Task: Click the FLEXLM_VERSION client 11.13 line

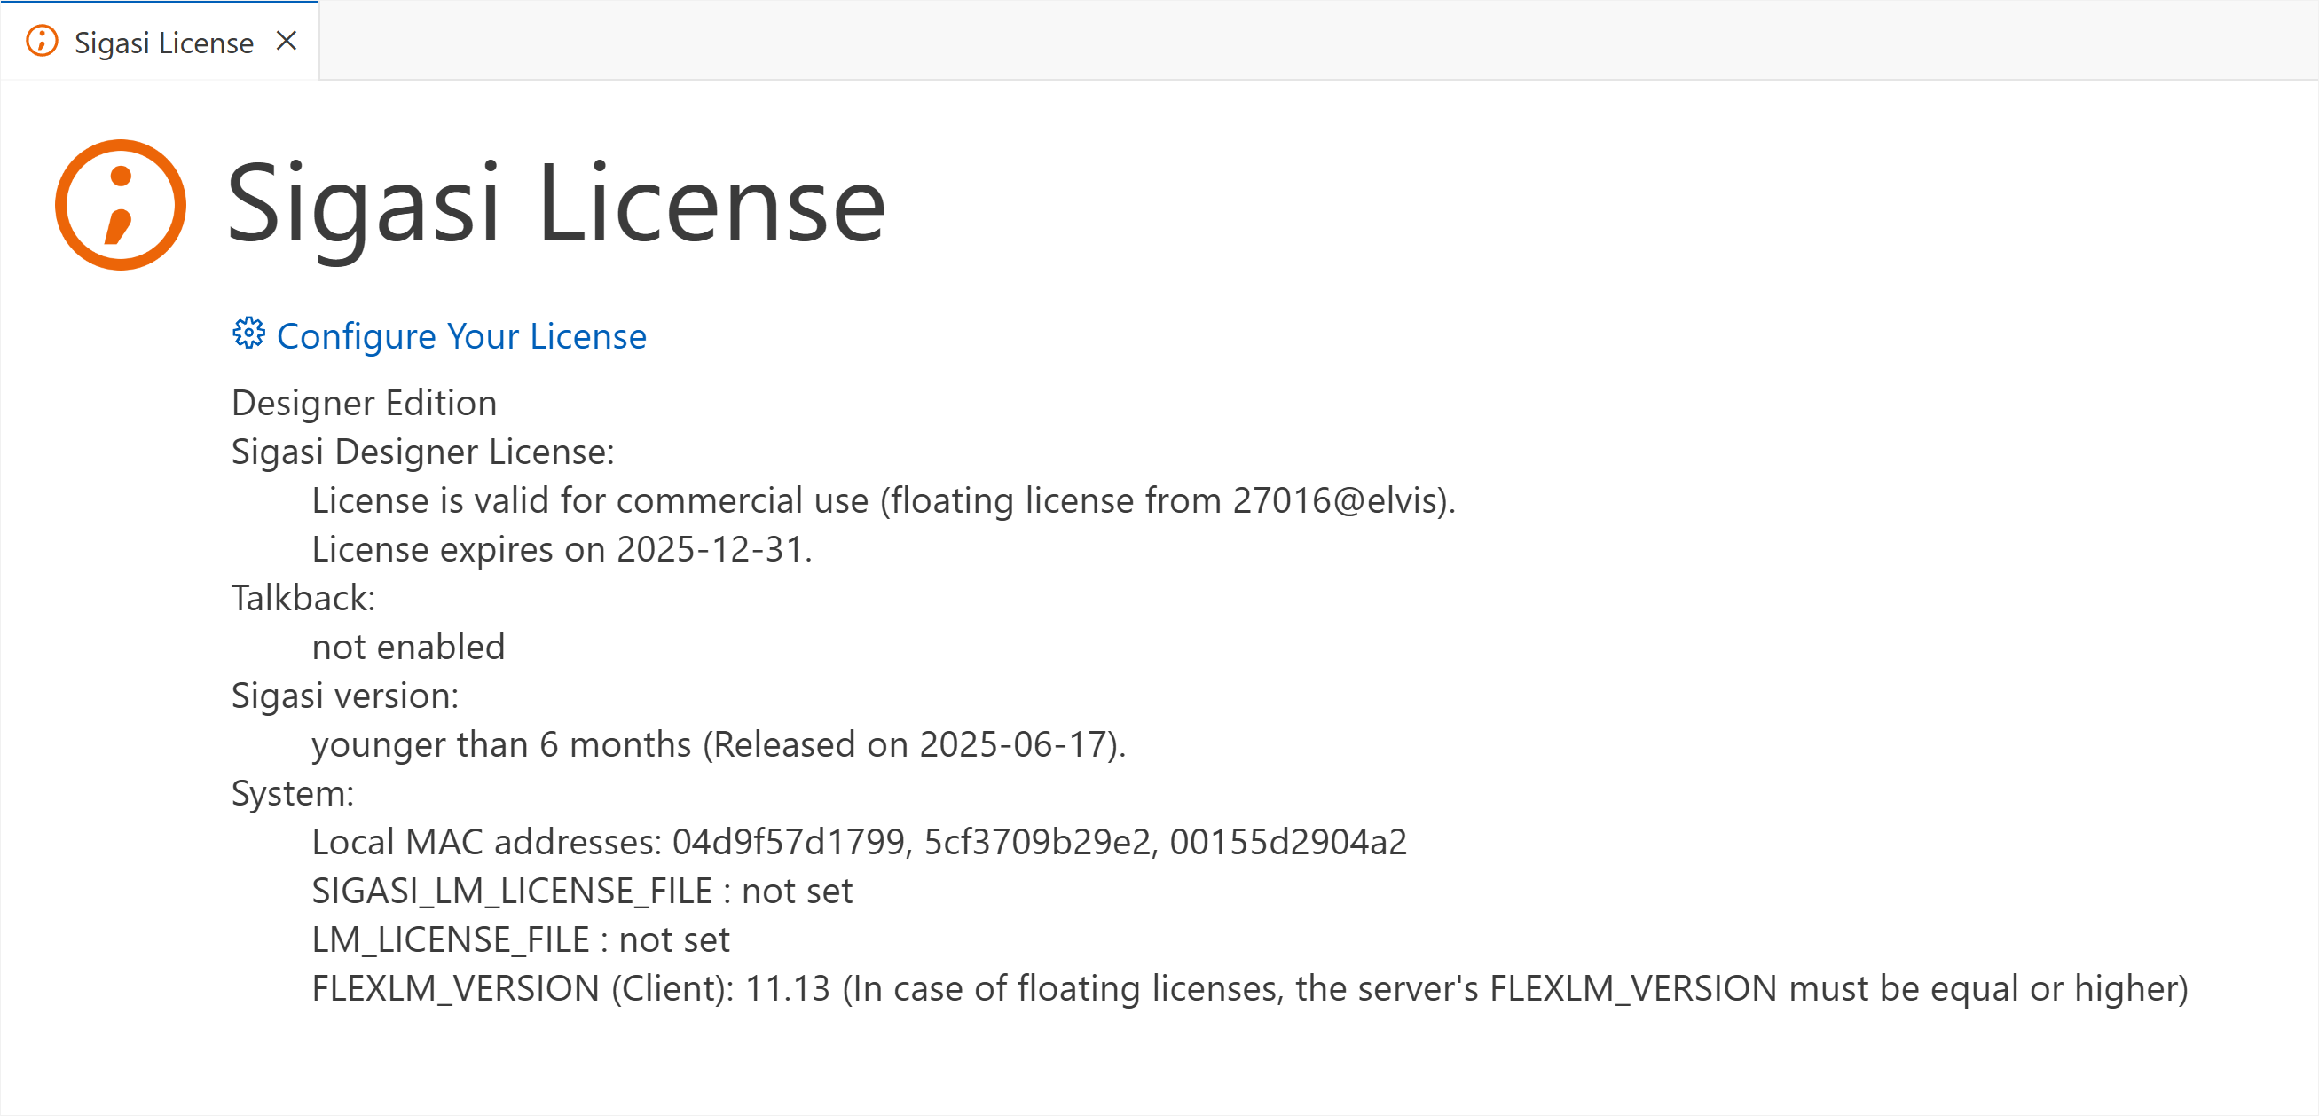Action: coord(1248,988)
